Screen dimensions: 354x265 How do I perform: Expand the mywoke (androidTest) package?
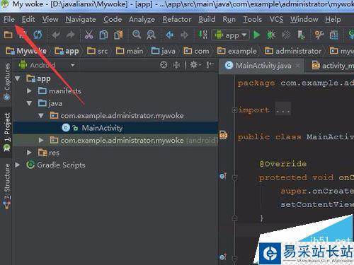[41, 140]
